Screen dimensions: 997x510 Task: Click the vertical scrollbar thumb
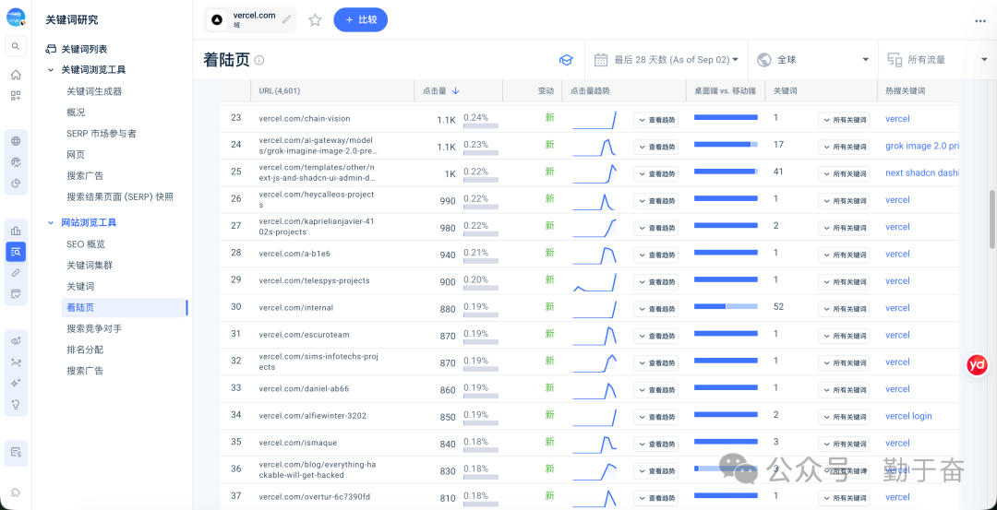991,219
